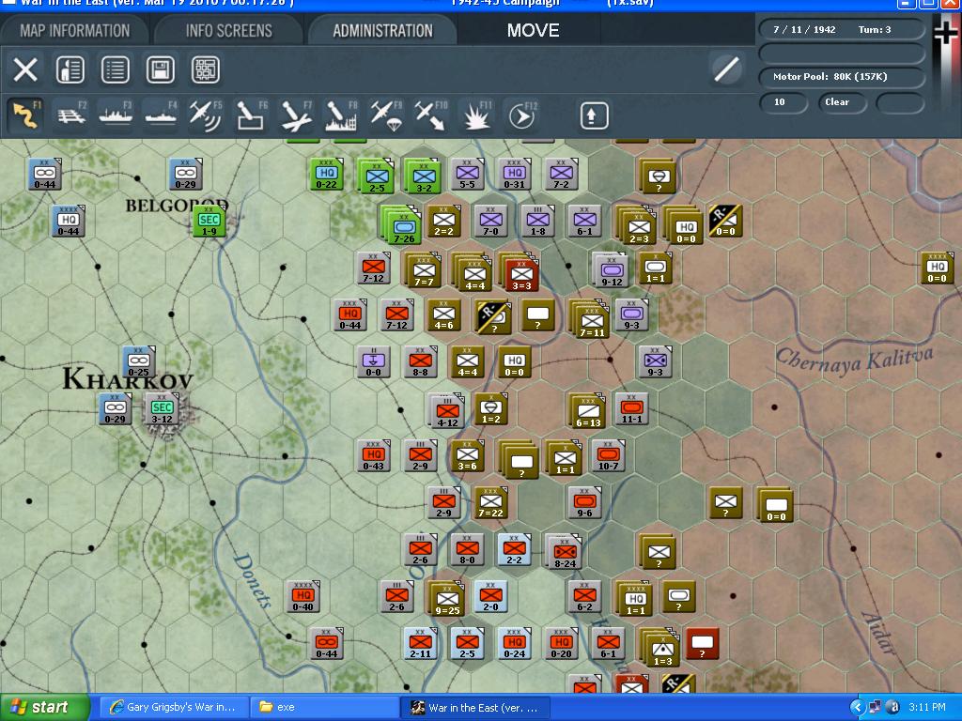Click the 7 / 11 / 1942 Turn 3 readout
Screen dimensions: 962x721
tap(842, 29)
